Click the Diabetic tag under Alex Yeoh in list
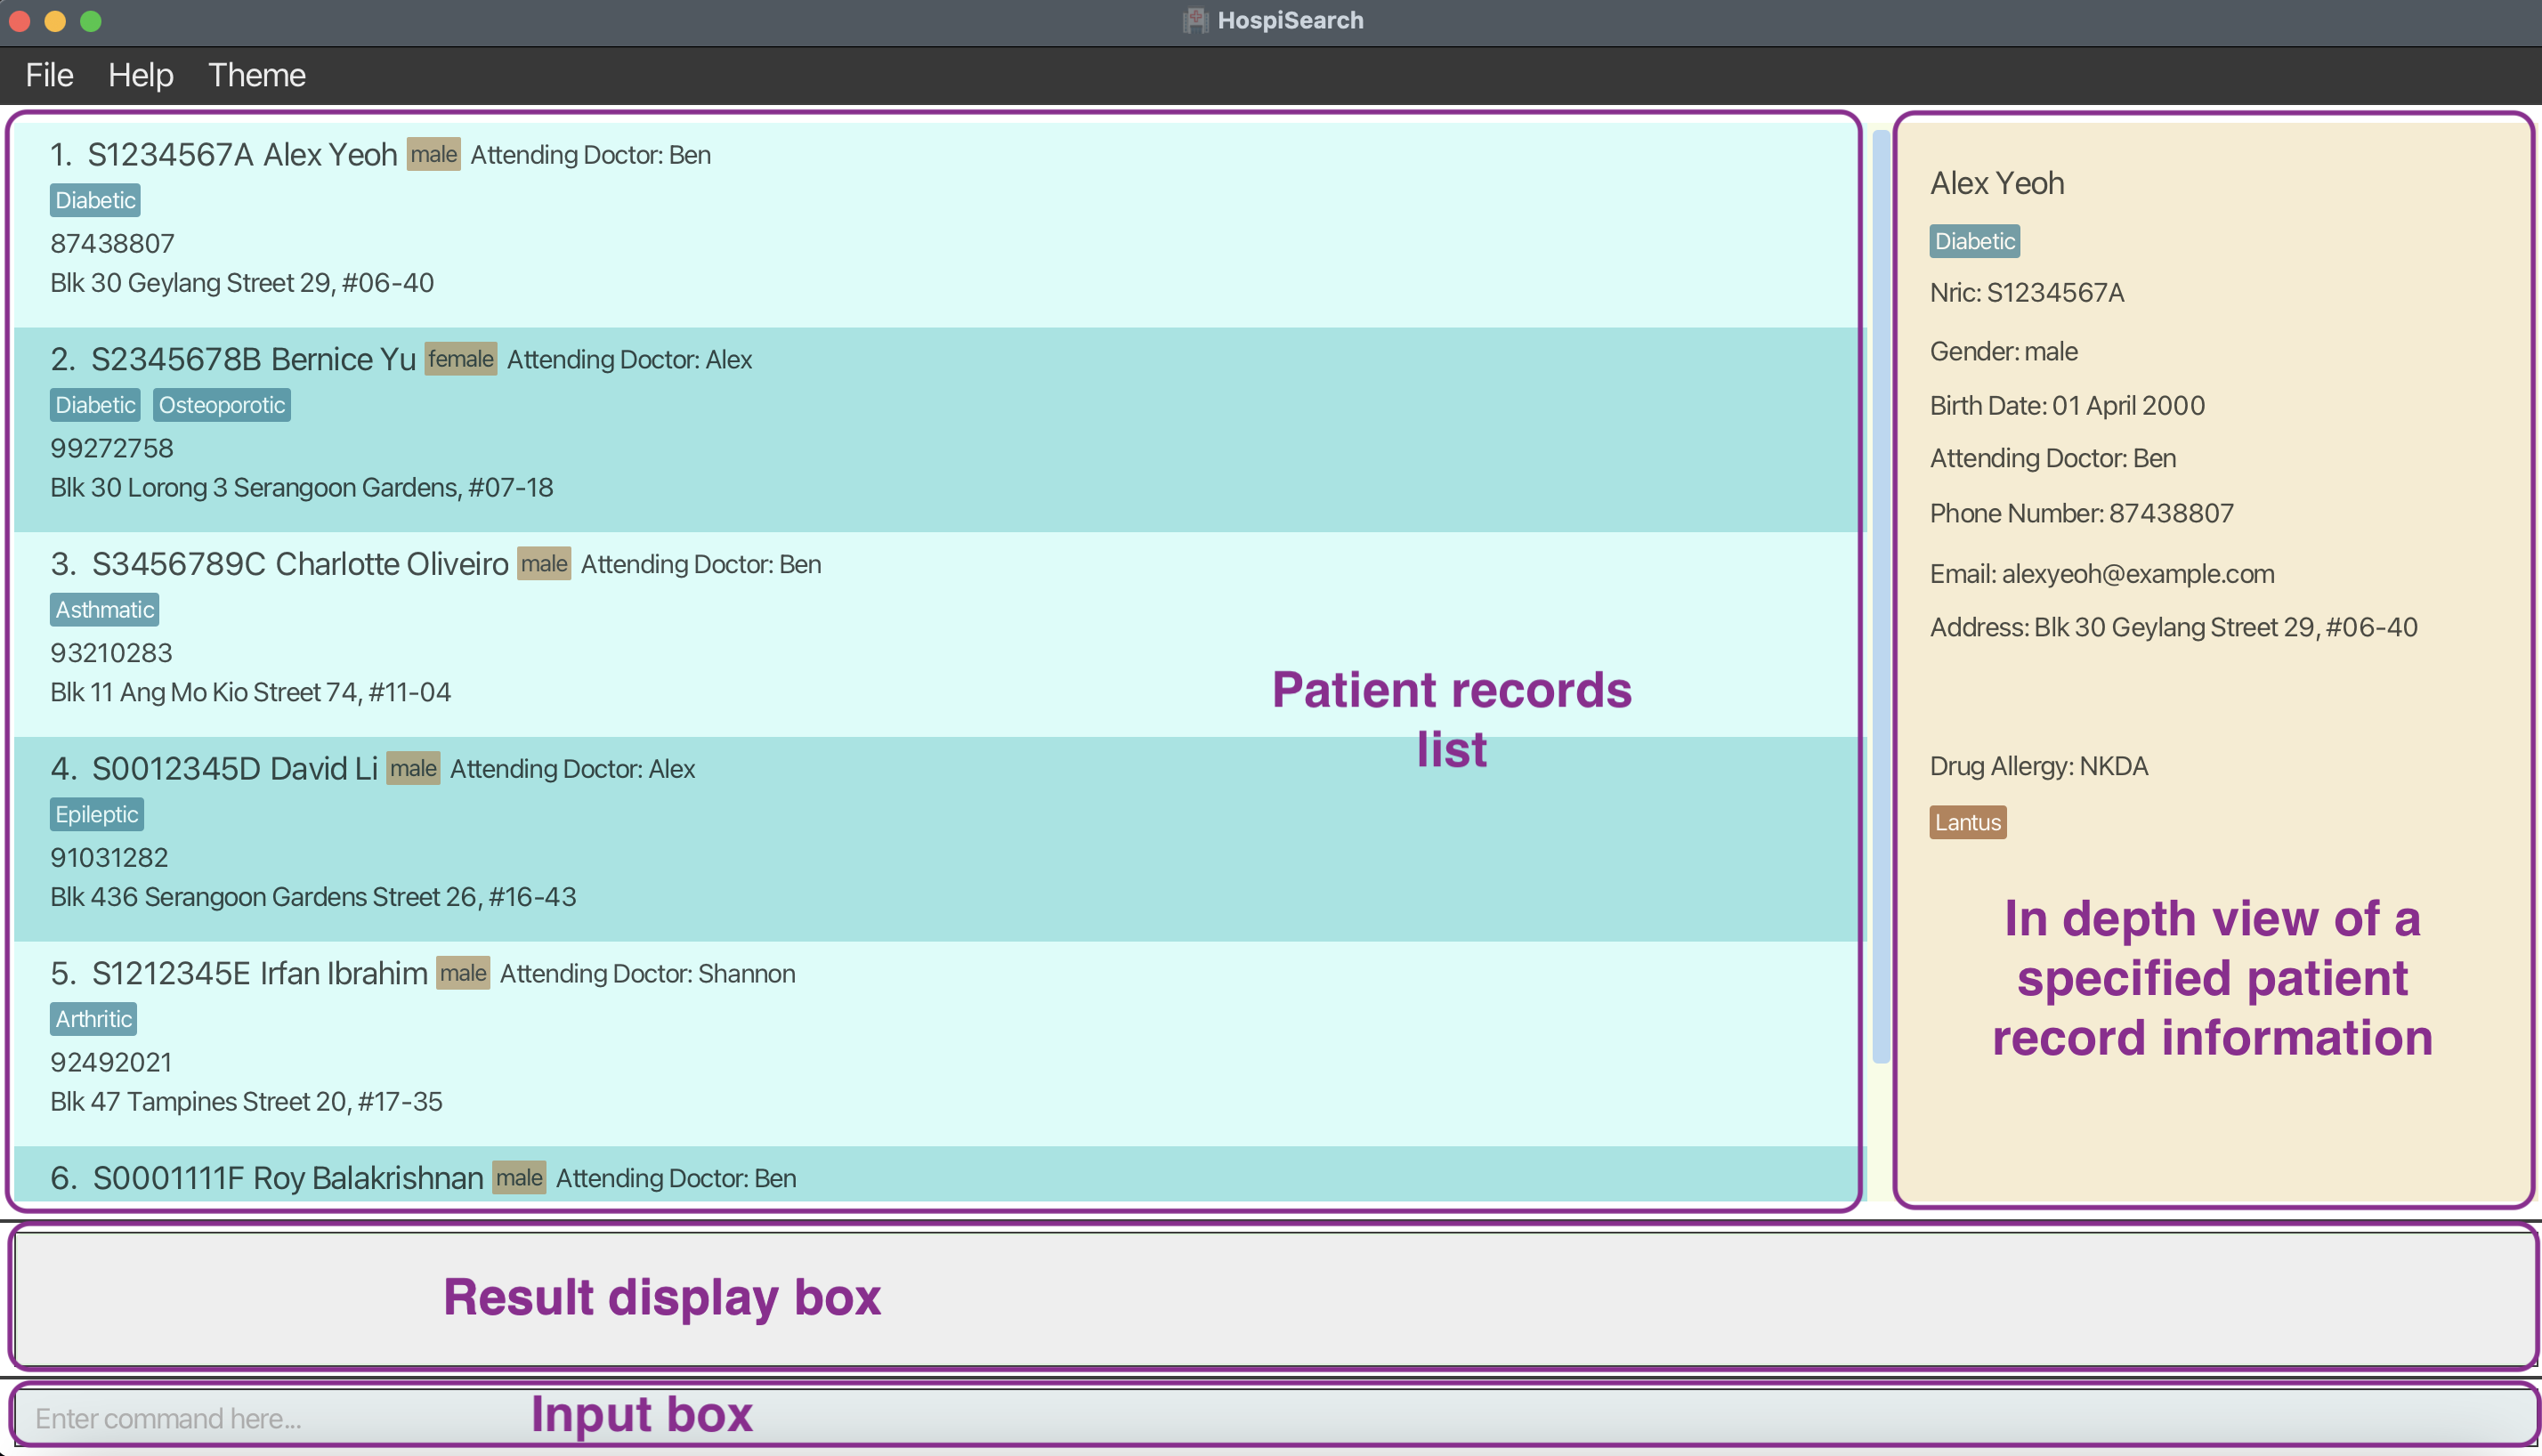The width and height of the screenshot is (2542, 1456). point(95,200)
